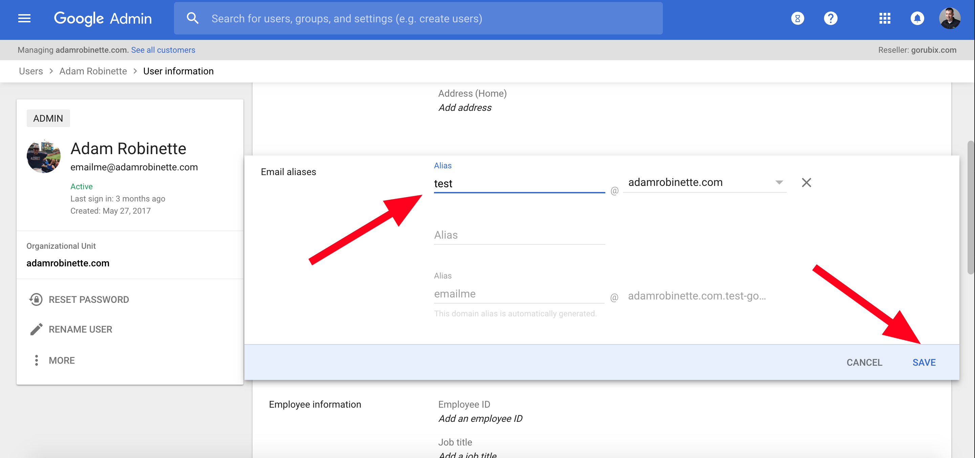Image resolution: width=975 pixels, height=458 pixels.
Task: Click Adam Robinette's profile photo
Action: pyautogui.click(x=44, y=156)
